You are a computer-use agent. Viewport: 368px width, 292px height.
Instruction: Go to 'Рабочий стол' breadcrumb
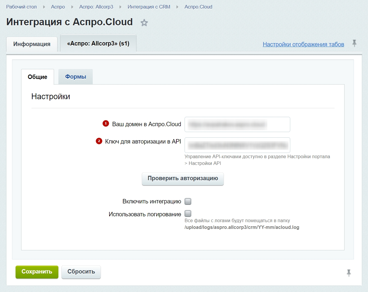[21, 7]
